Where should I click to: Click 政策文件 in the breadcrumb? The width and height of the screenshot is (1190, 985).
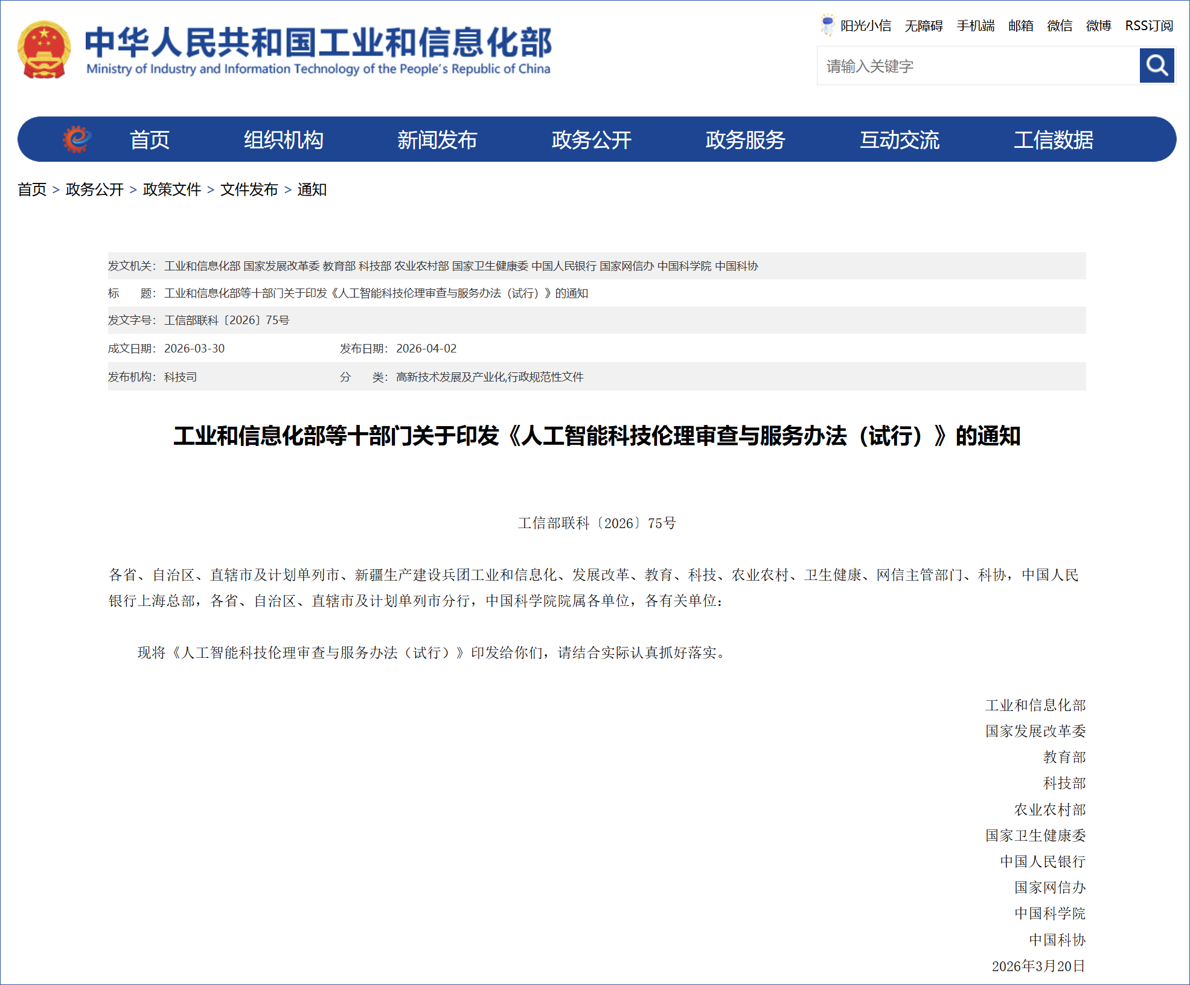pyautogui.click(x=171, y=190)
